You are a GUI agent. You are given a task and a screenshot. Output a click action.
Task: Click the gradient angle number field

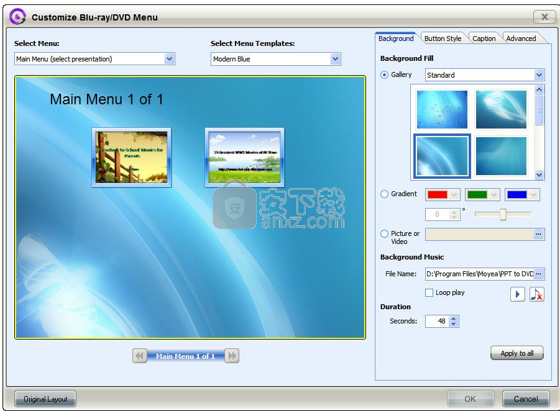(438, 214)
